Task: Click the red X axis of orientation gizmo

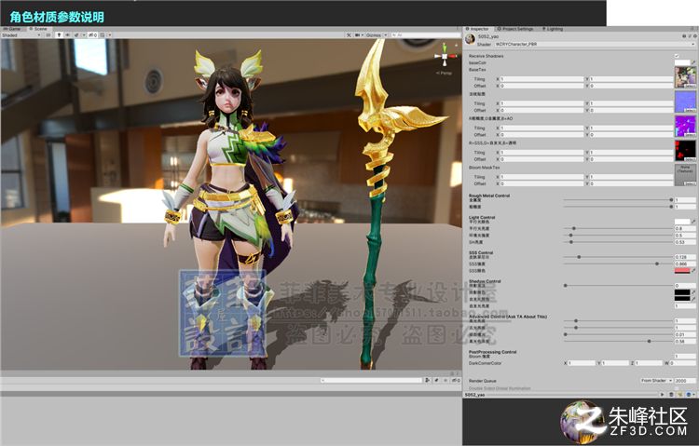Action: point(453,56)
